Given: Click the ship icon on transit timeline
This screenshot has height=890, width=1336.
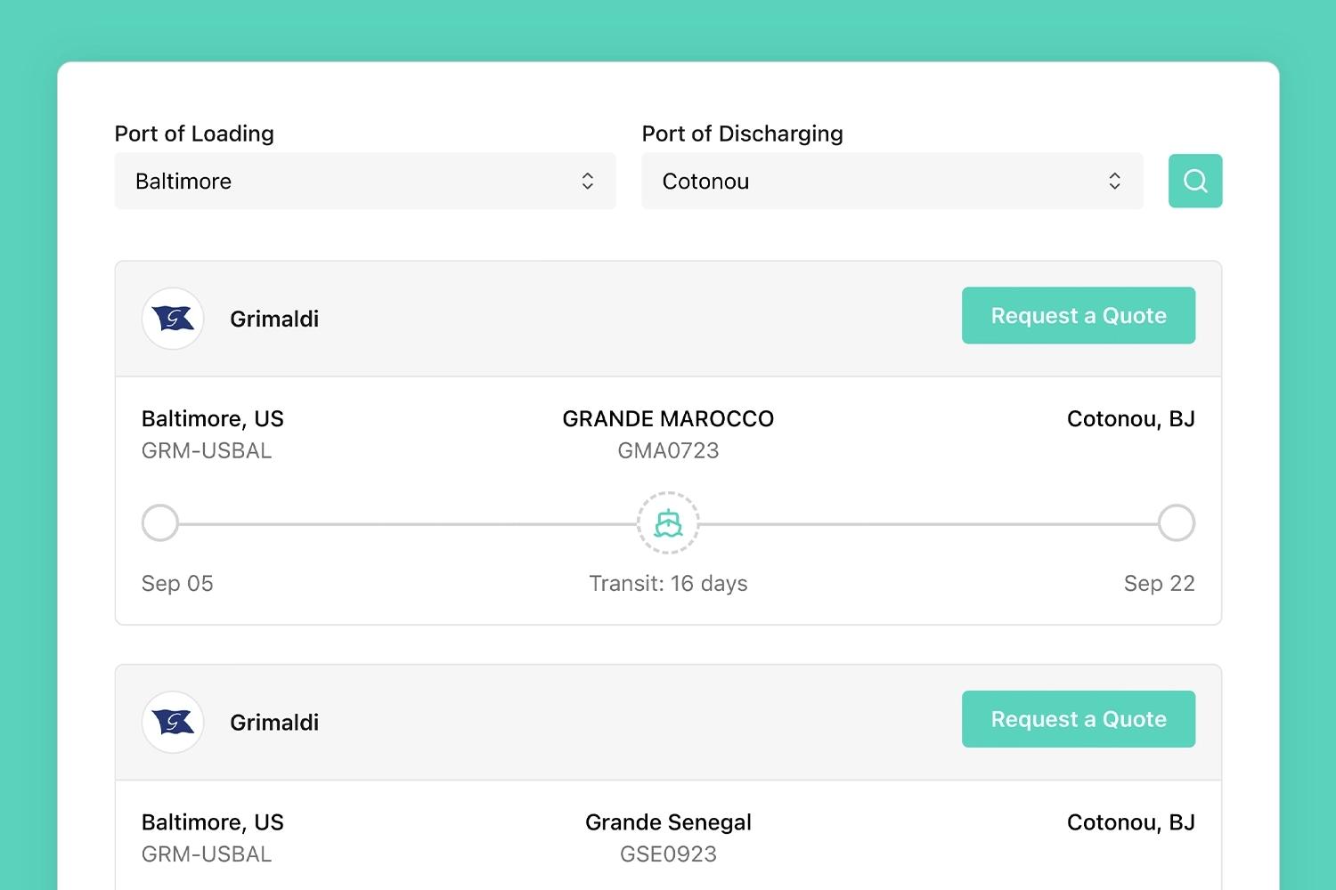Looking at the screenshot, I should [x=668, y=523].
